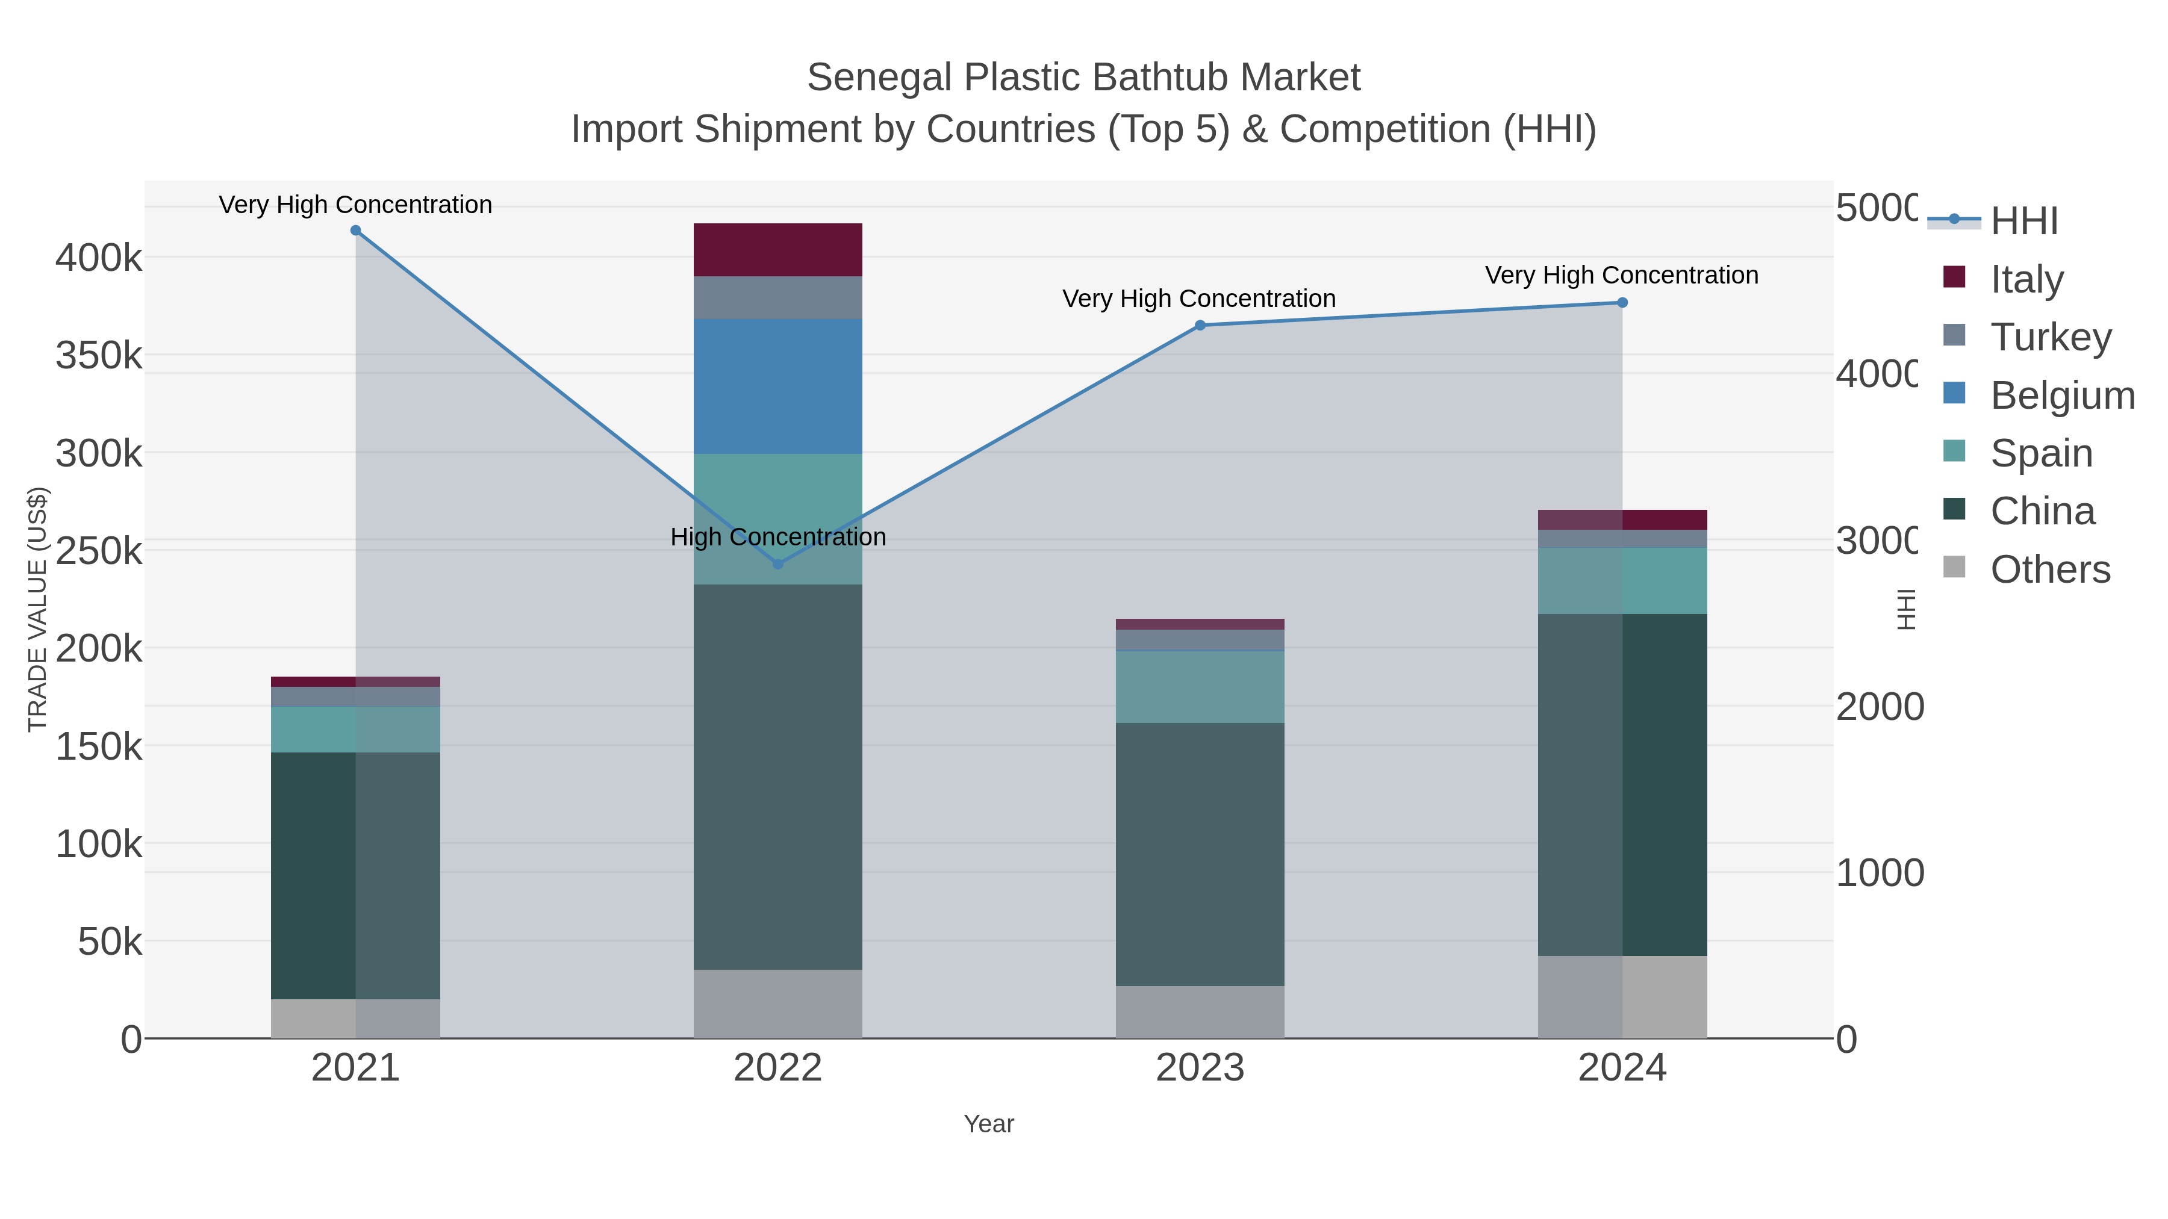The width and height of the screenshot is (2168, 1219).
Task: Toggle the Italy legend entry
Action: coord(2004,279)
